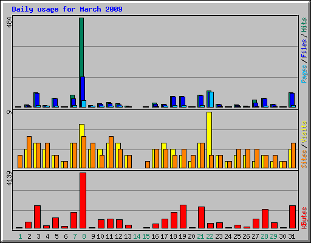Click the red "KBytes" legend label

pos(304,218)
